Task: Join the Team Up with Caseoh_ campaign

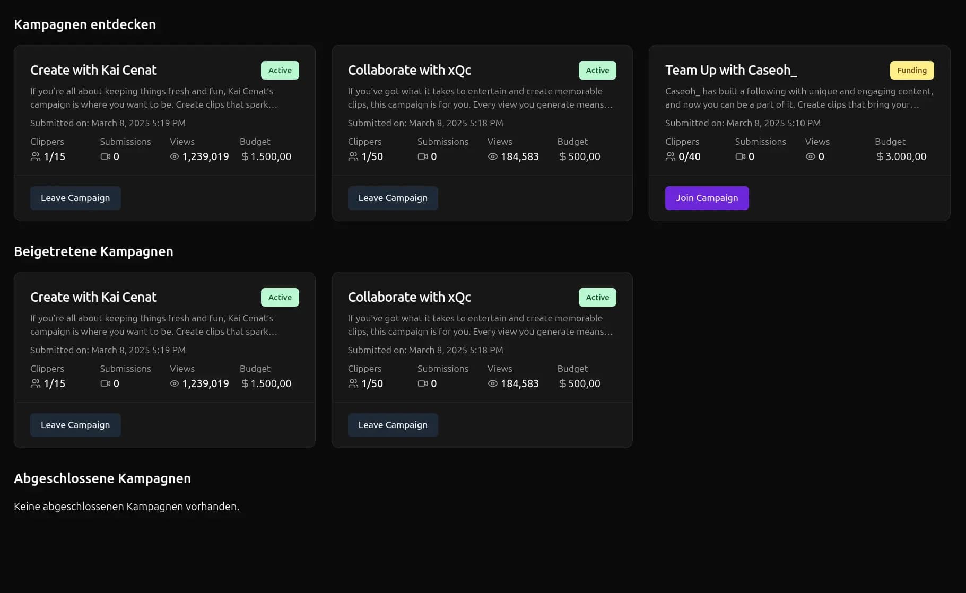Action: click(x=707, y=198)
